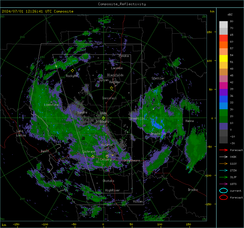Click the yellow diamond marker above Calgary
This screenshot has height=228, width=244.
[107, 156]
